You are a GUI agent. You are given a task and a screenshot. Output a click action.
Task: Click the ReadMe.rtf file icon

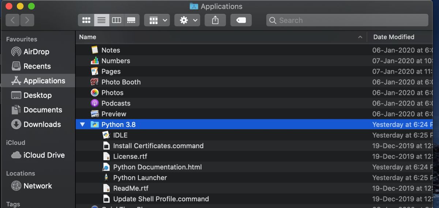106,188
